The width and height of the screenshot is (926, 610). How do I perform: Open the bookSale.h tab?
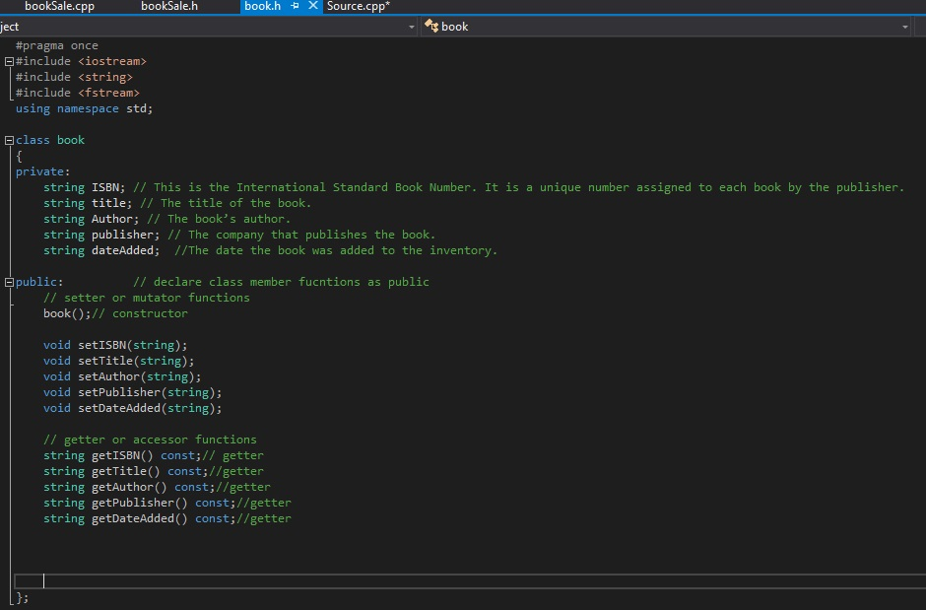pos(169,6)
